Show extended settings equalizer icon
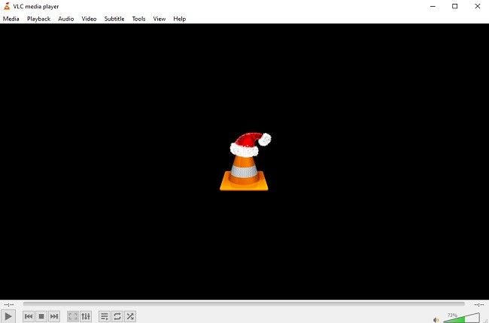This screenshot has width=489, height=323. click(x=86, y=316)
